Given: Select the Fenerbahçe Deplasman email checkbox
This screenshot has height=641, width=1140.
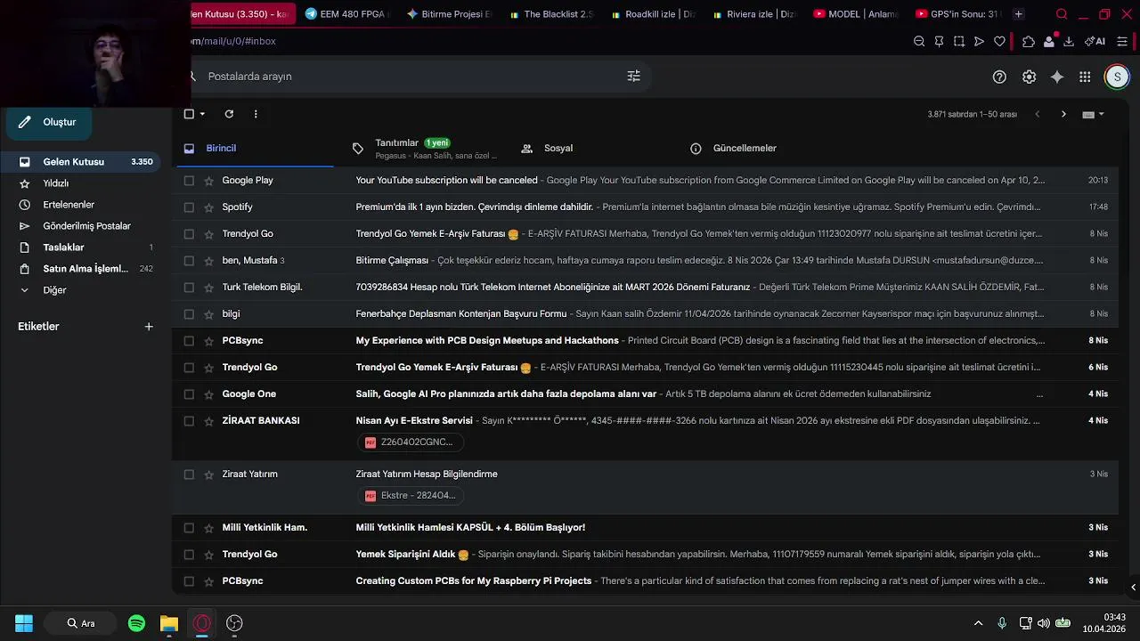Looking at the screenshot, I should point(189,314).
